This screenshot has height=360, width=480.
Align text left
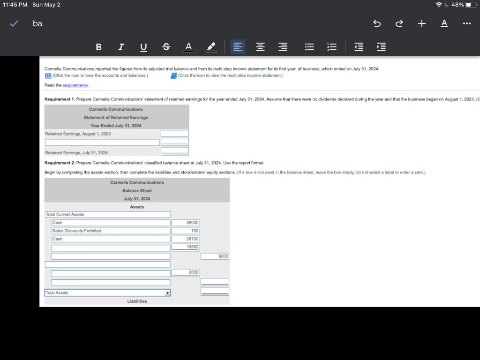pyautogui.click(x=238, y=47)
